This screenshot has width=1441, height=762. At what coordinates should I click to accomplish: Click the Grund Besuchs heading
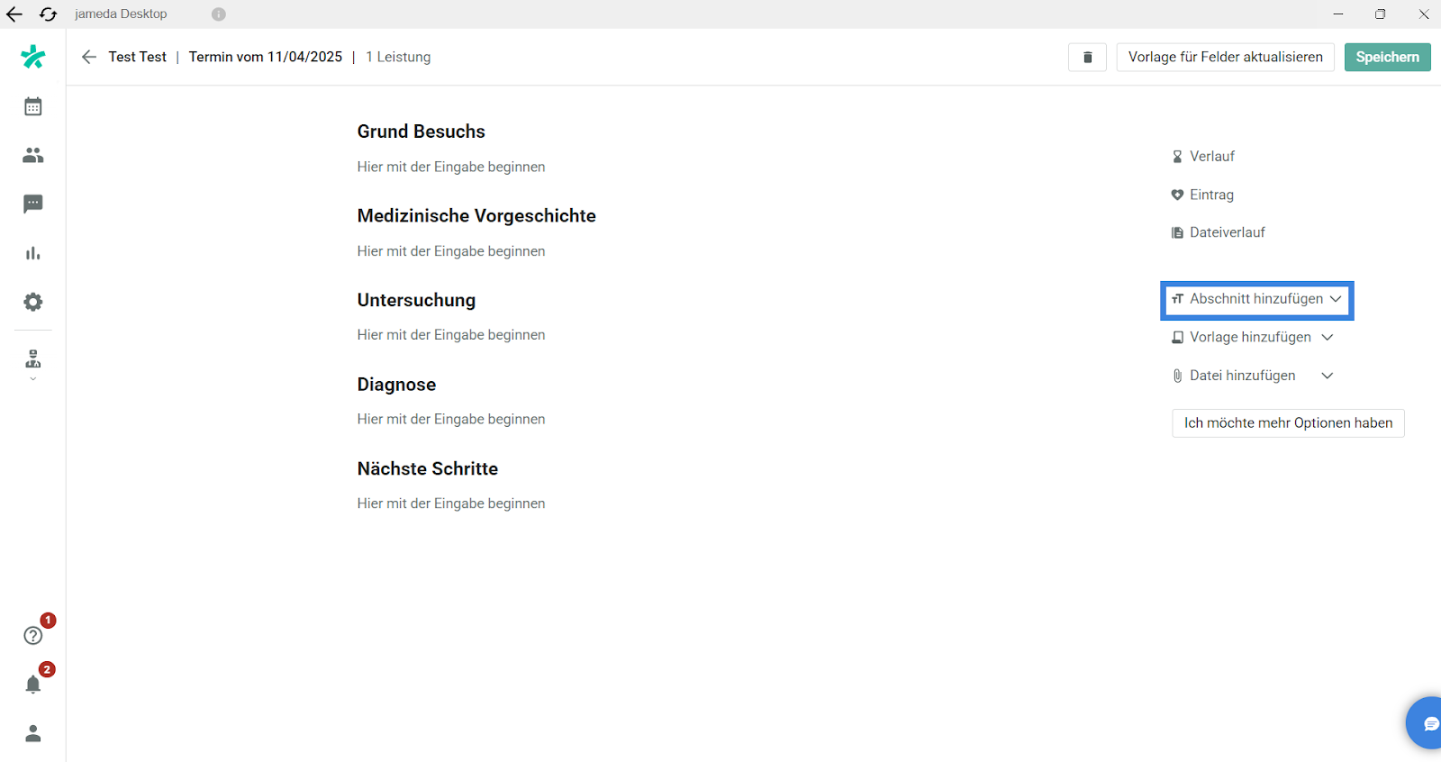pos(421,132)
